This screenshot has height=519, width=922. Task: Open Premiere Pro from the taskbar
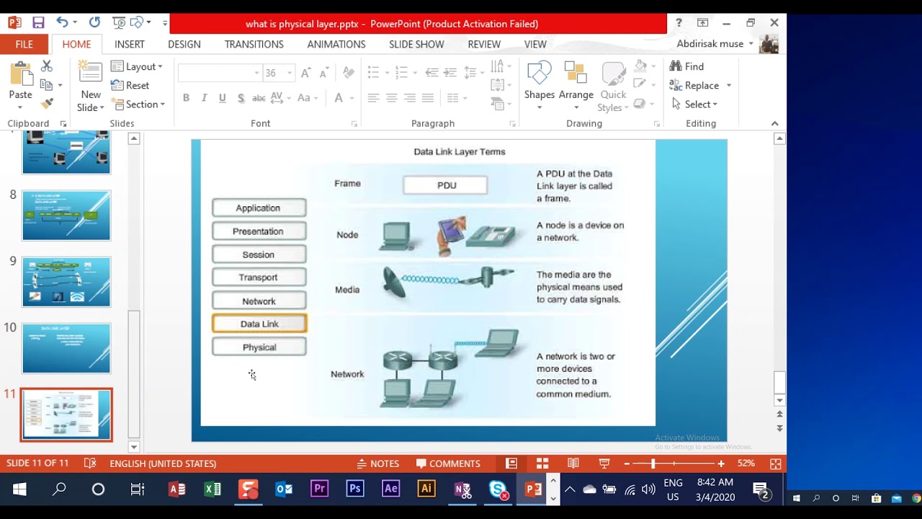pyautogui.click(x=319, y=489)
